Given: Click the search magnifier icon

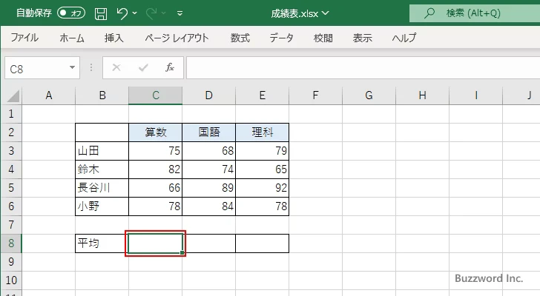Looking at the screenshot, I should (429, 13).
